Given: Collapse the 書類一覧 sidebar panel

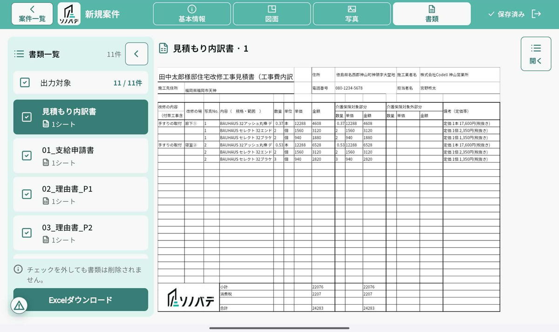Looking at the screenshot, I should (x=136, y=54).
